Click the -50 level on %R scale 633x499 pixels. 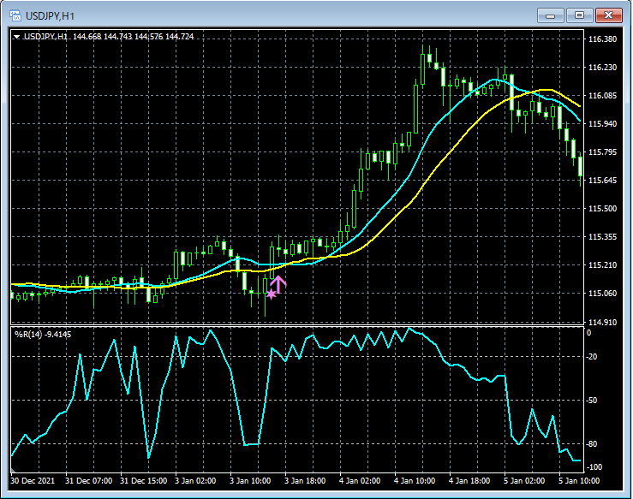[x=592, y=401]
